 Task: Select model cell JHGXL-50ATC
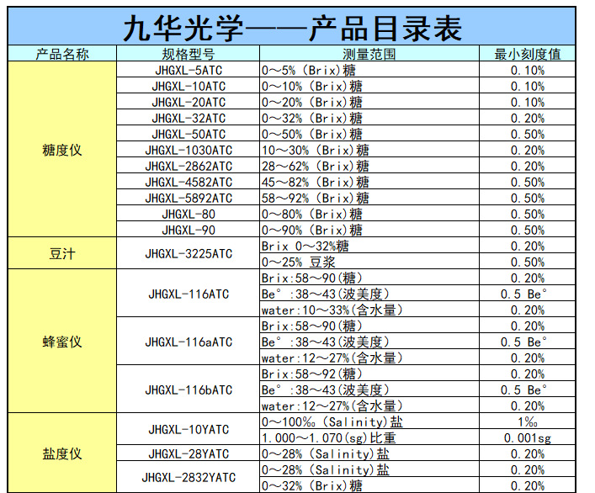pos(189,134)
